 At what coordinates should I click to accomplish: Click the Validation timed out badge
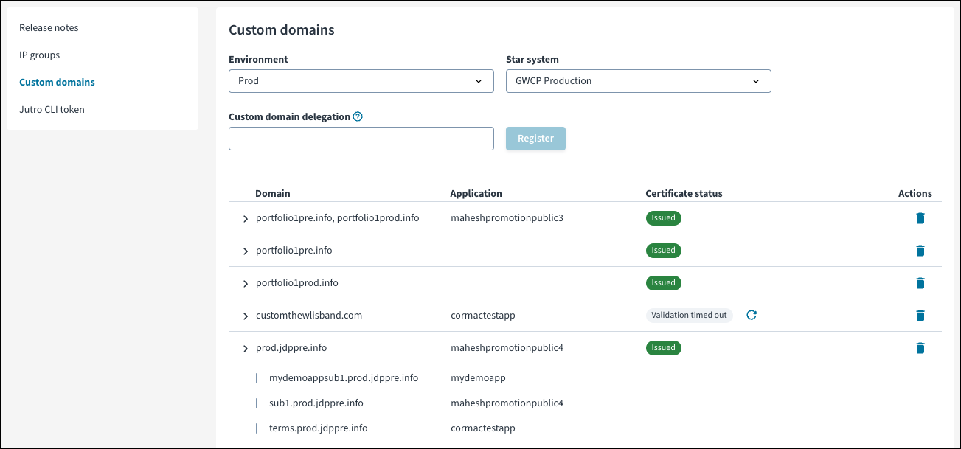[690, 316]
